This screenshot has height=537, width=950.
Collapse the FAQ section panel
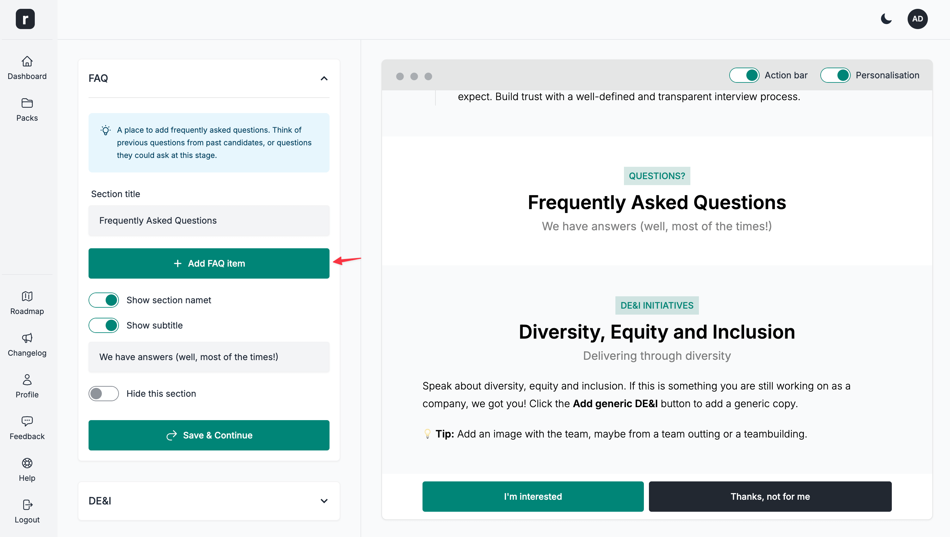click(x=324, y=78)
